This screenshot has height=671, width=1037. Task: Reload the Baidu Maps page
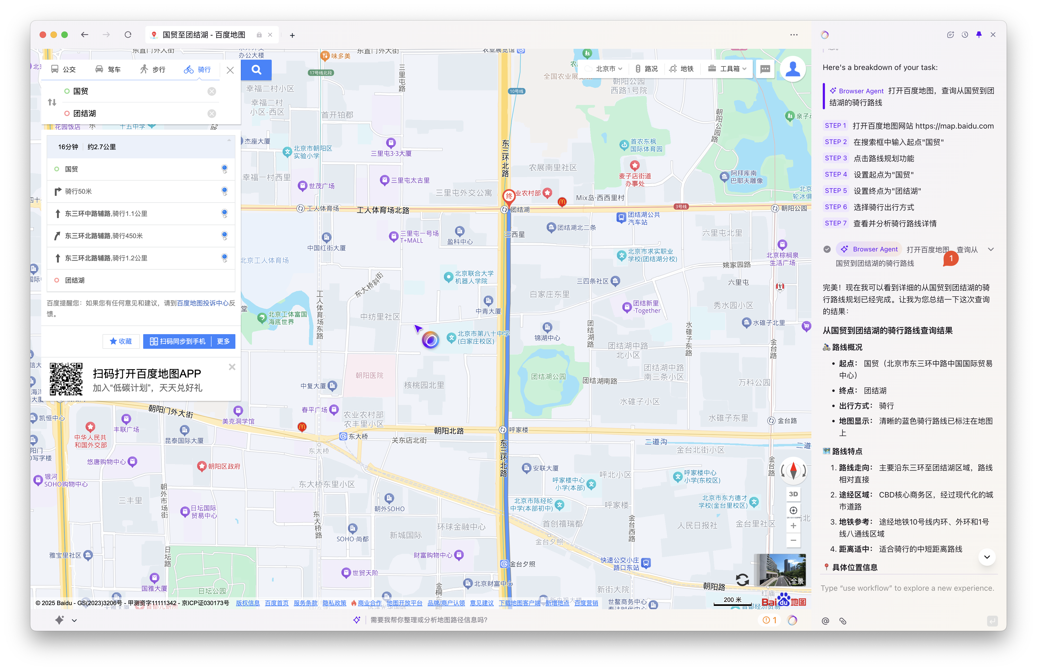pyautogui.click(x=128, y=35)
